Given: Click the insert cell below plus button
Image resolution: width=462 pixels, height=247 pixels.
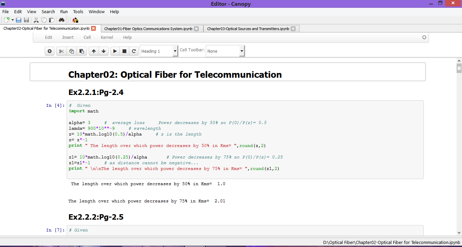Looking at the screenshot, I should 50,51.
